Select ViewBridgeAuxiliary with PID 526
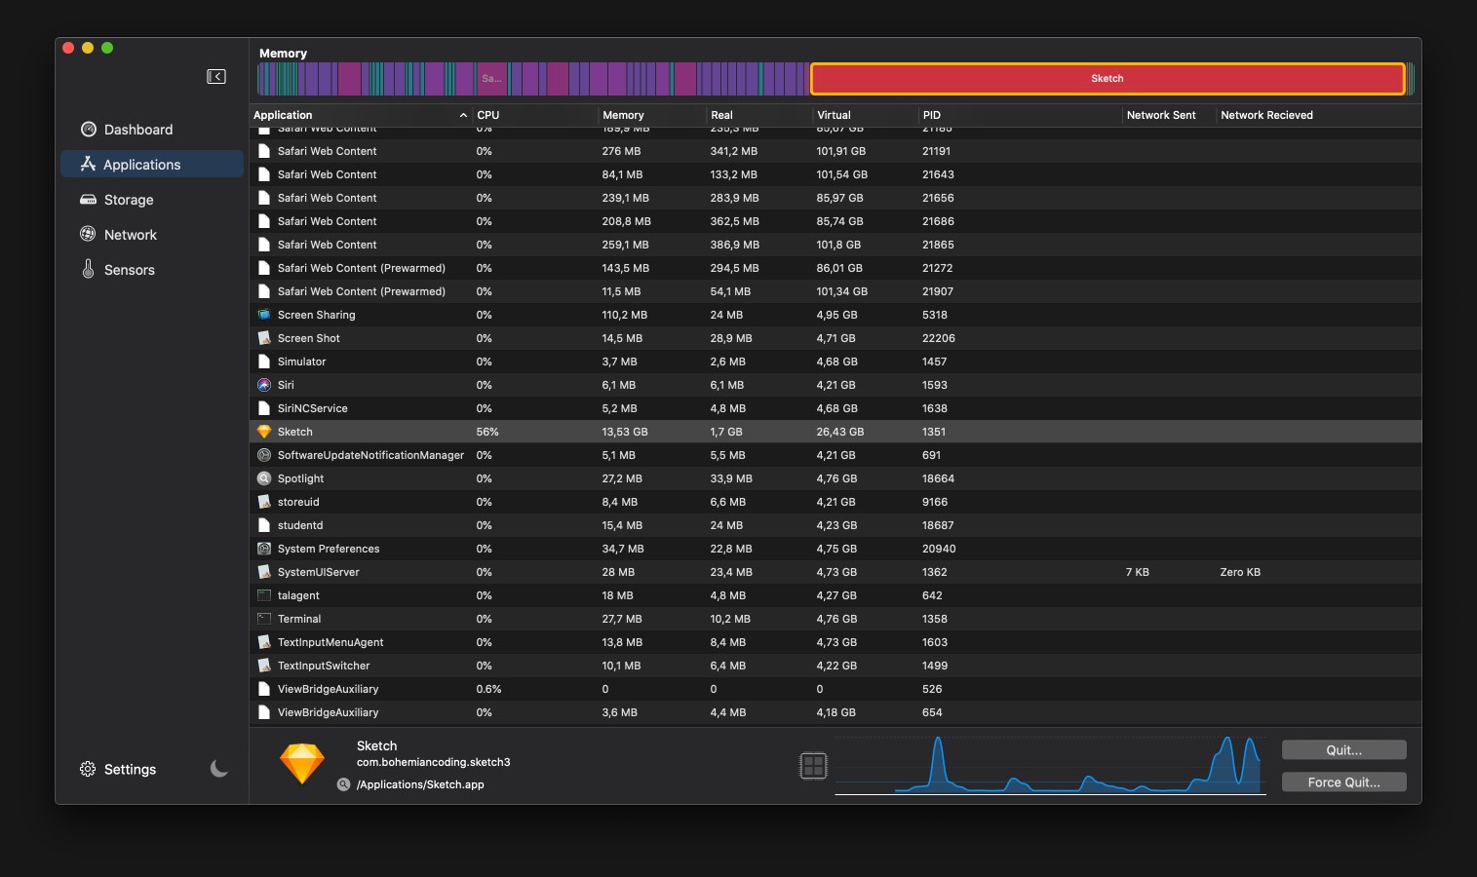Screen dimensions: 1477x877 [x=836, y=689]
